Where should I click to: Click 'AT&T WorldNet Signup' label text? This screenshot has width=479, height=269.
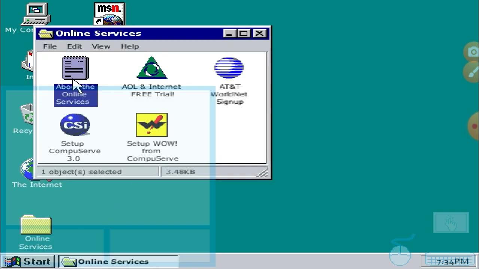pos(229,94)
